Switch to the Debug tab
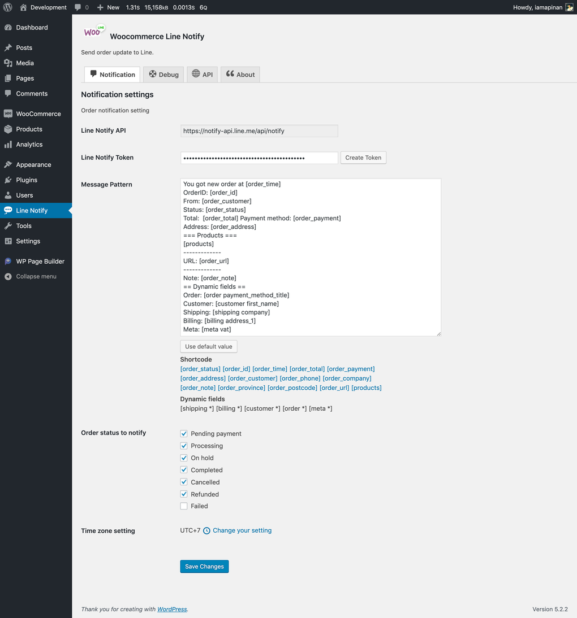 pyautogui.click(x=163, y=74)
